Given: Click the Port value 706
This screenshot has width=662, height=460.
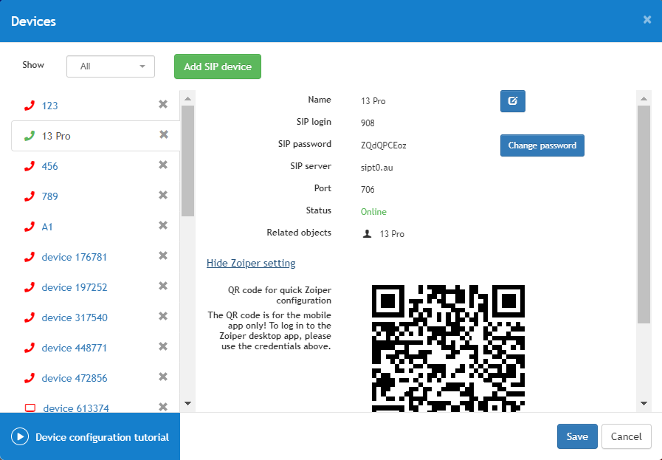Looking at the screenshot, I should point(368,189).
